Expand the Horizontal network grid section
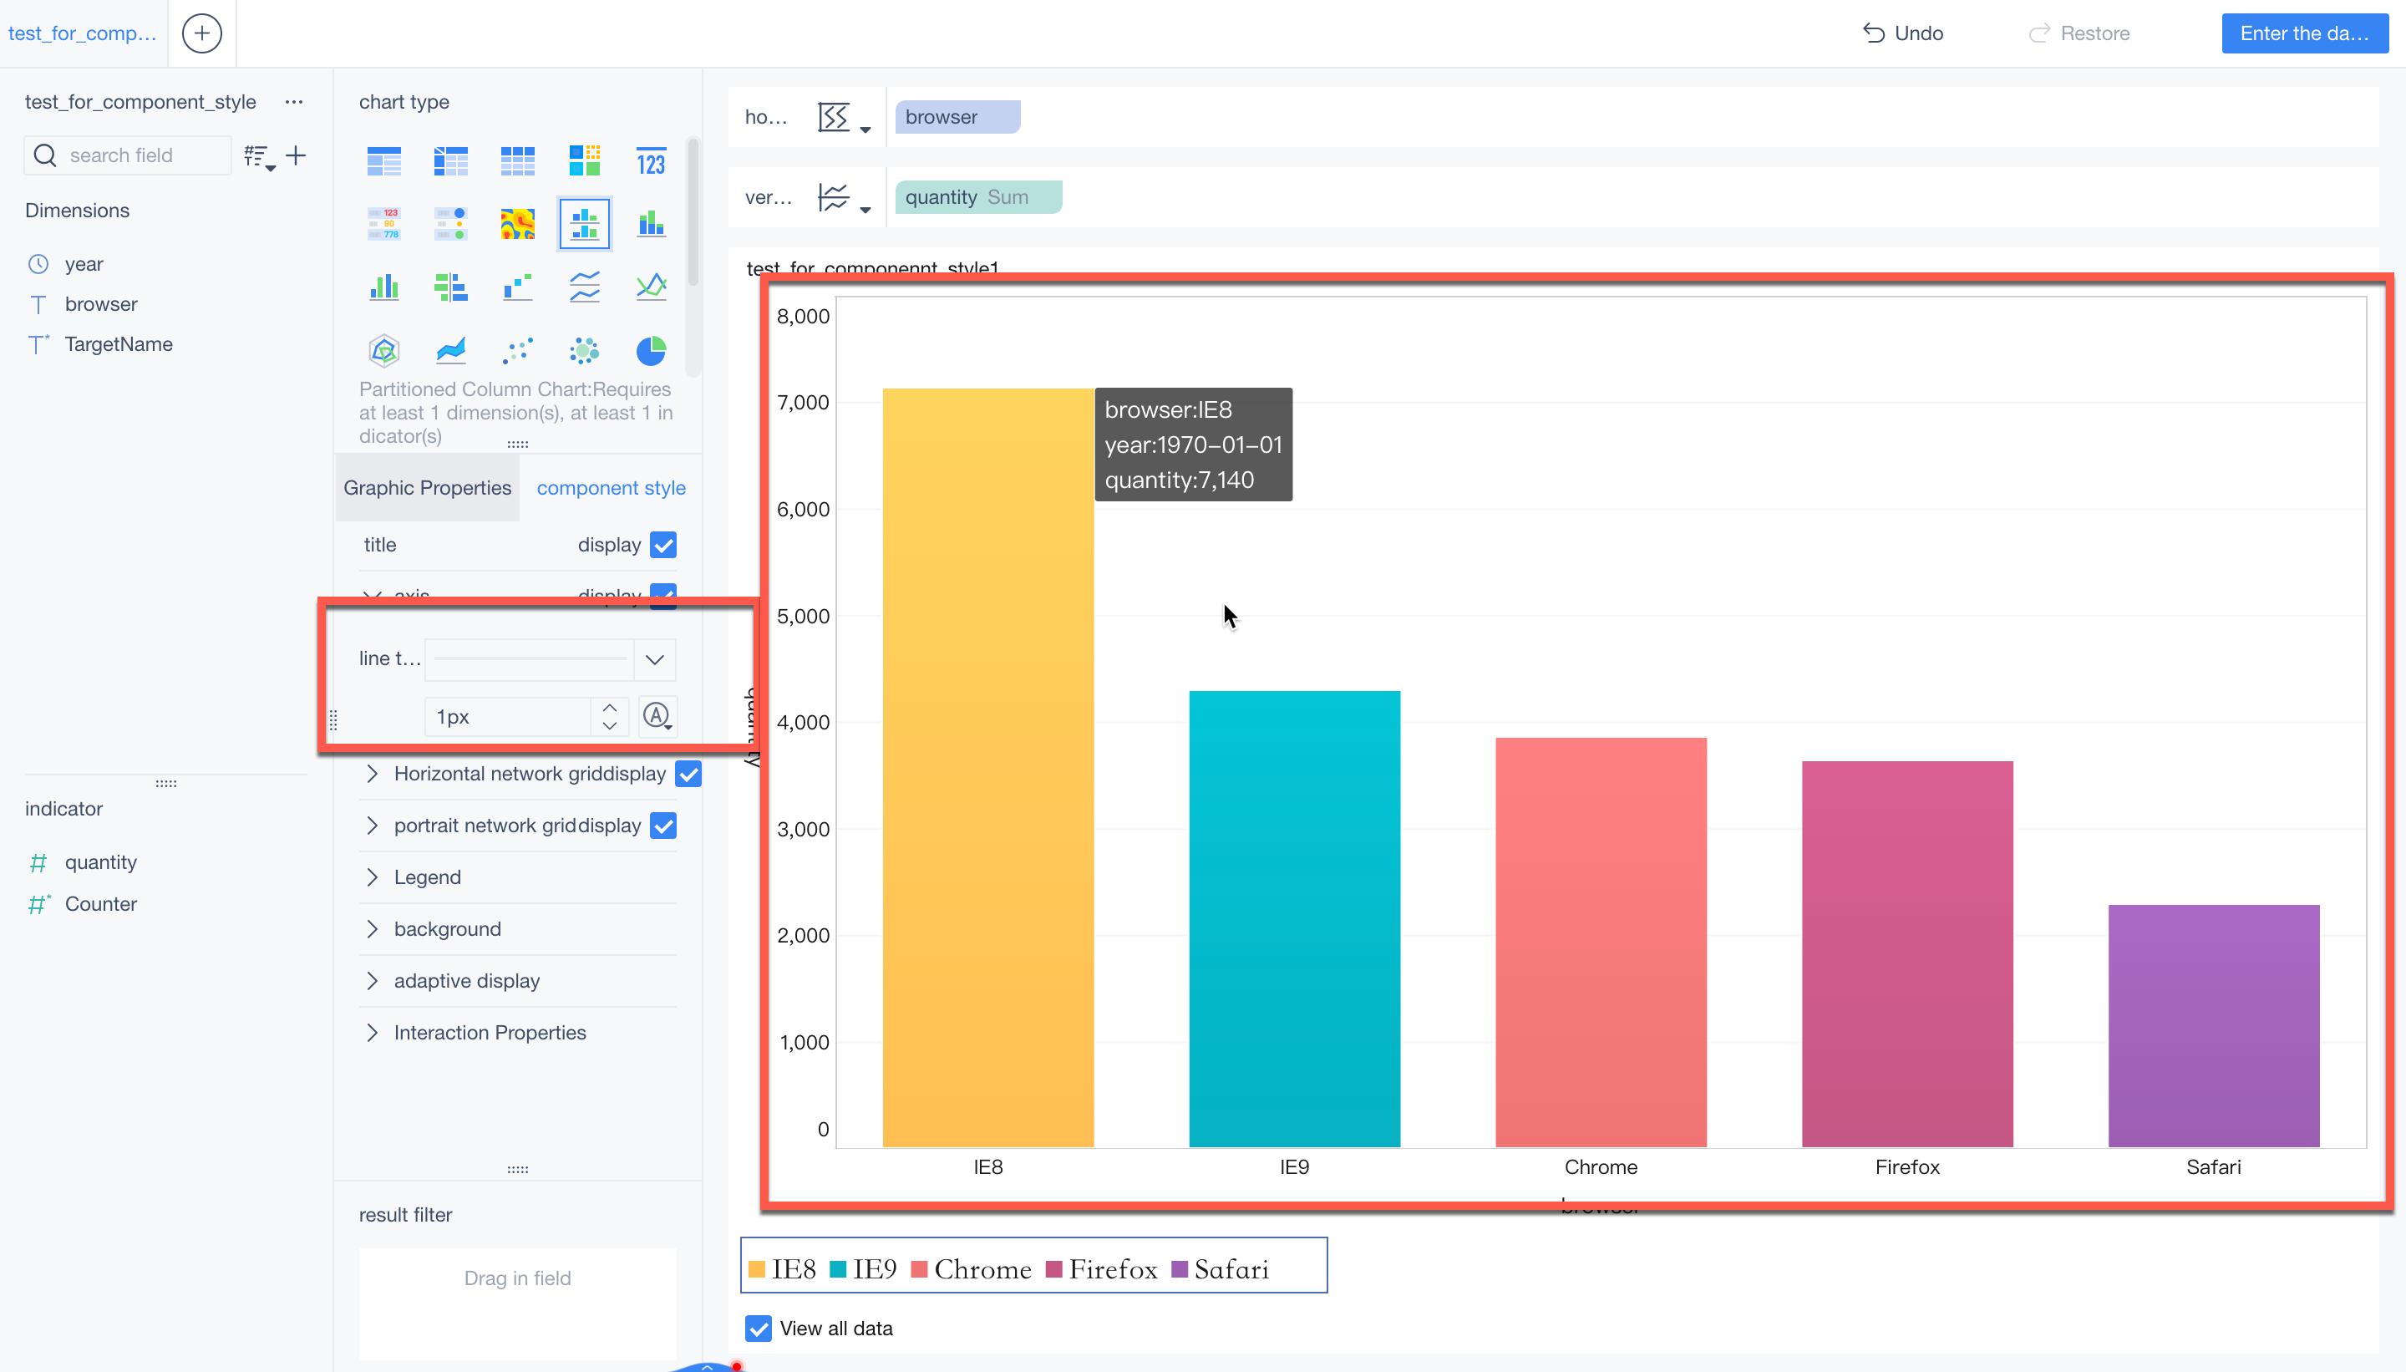This screenshot has width=2406, height=1372. [372, 774]
